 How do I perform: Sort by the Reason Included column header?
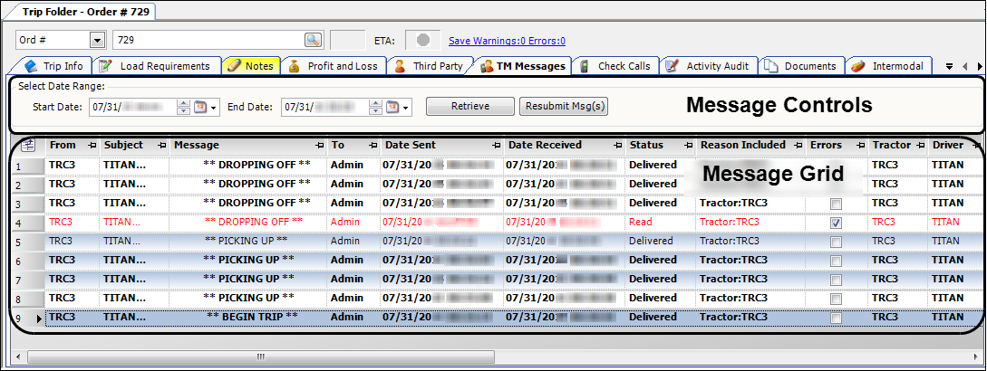pos(751,146)
